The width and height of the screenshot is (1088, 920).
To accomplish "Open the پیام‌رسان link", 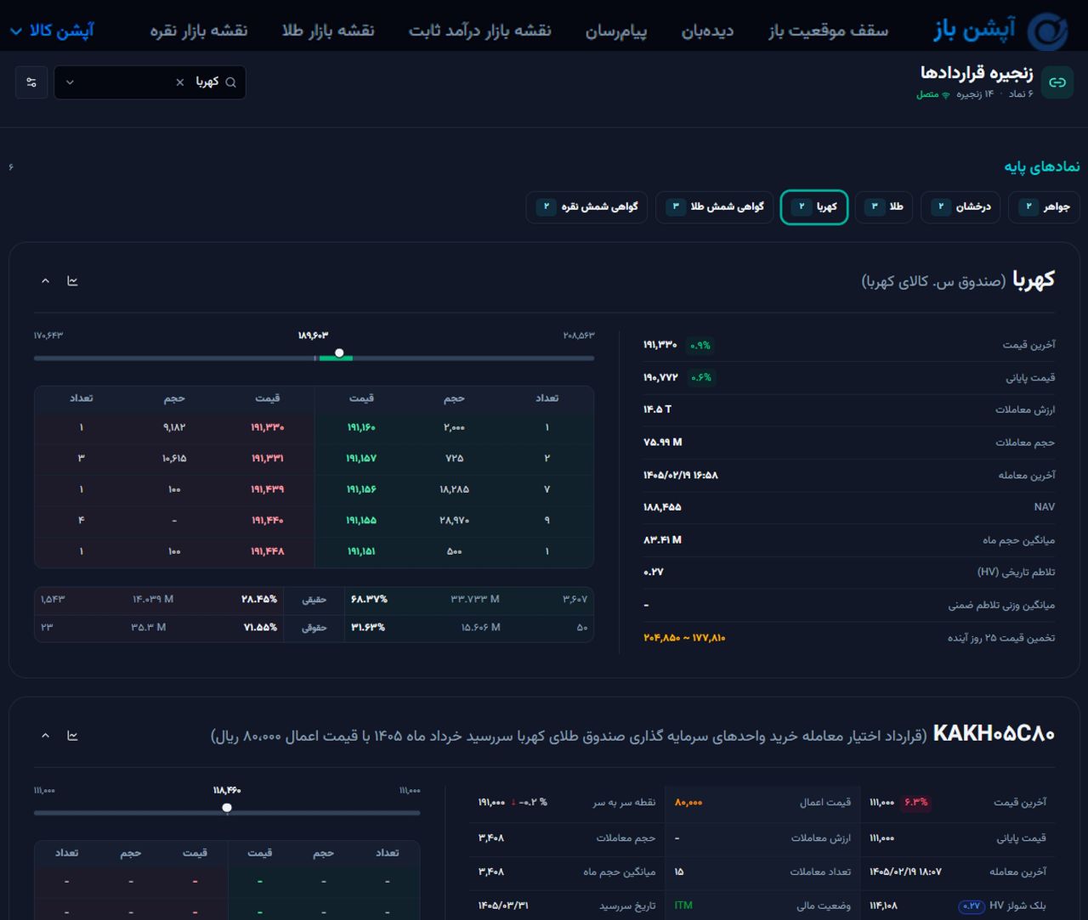I will tap(616, 31).
